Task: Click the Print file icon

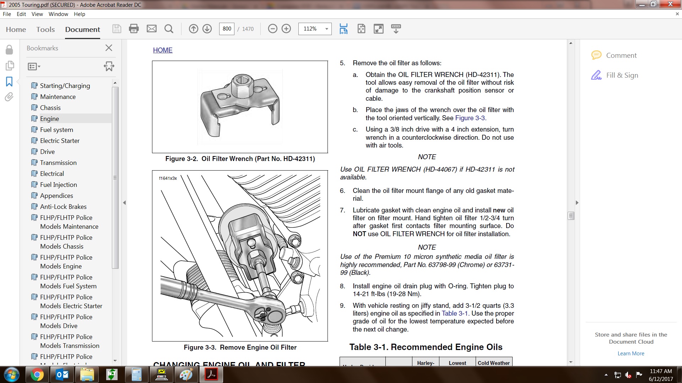Action: pos(134,29)
